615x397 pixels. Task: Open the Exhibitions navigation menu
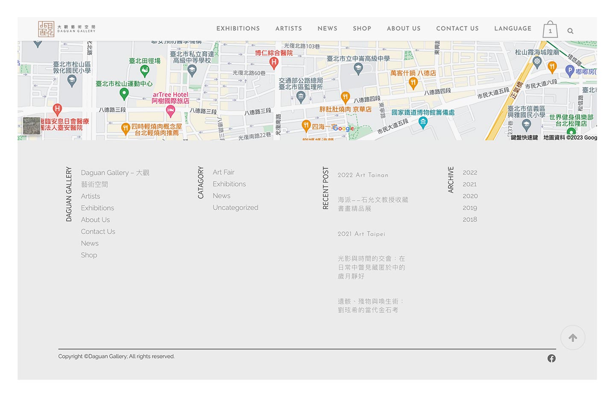238,29
